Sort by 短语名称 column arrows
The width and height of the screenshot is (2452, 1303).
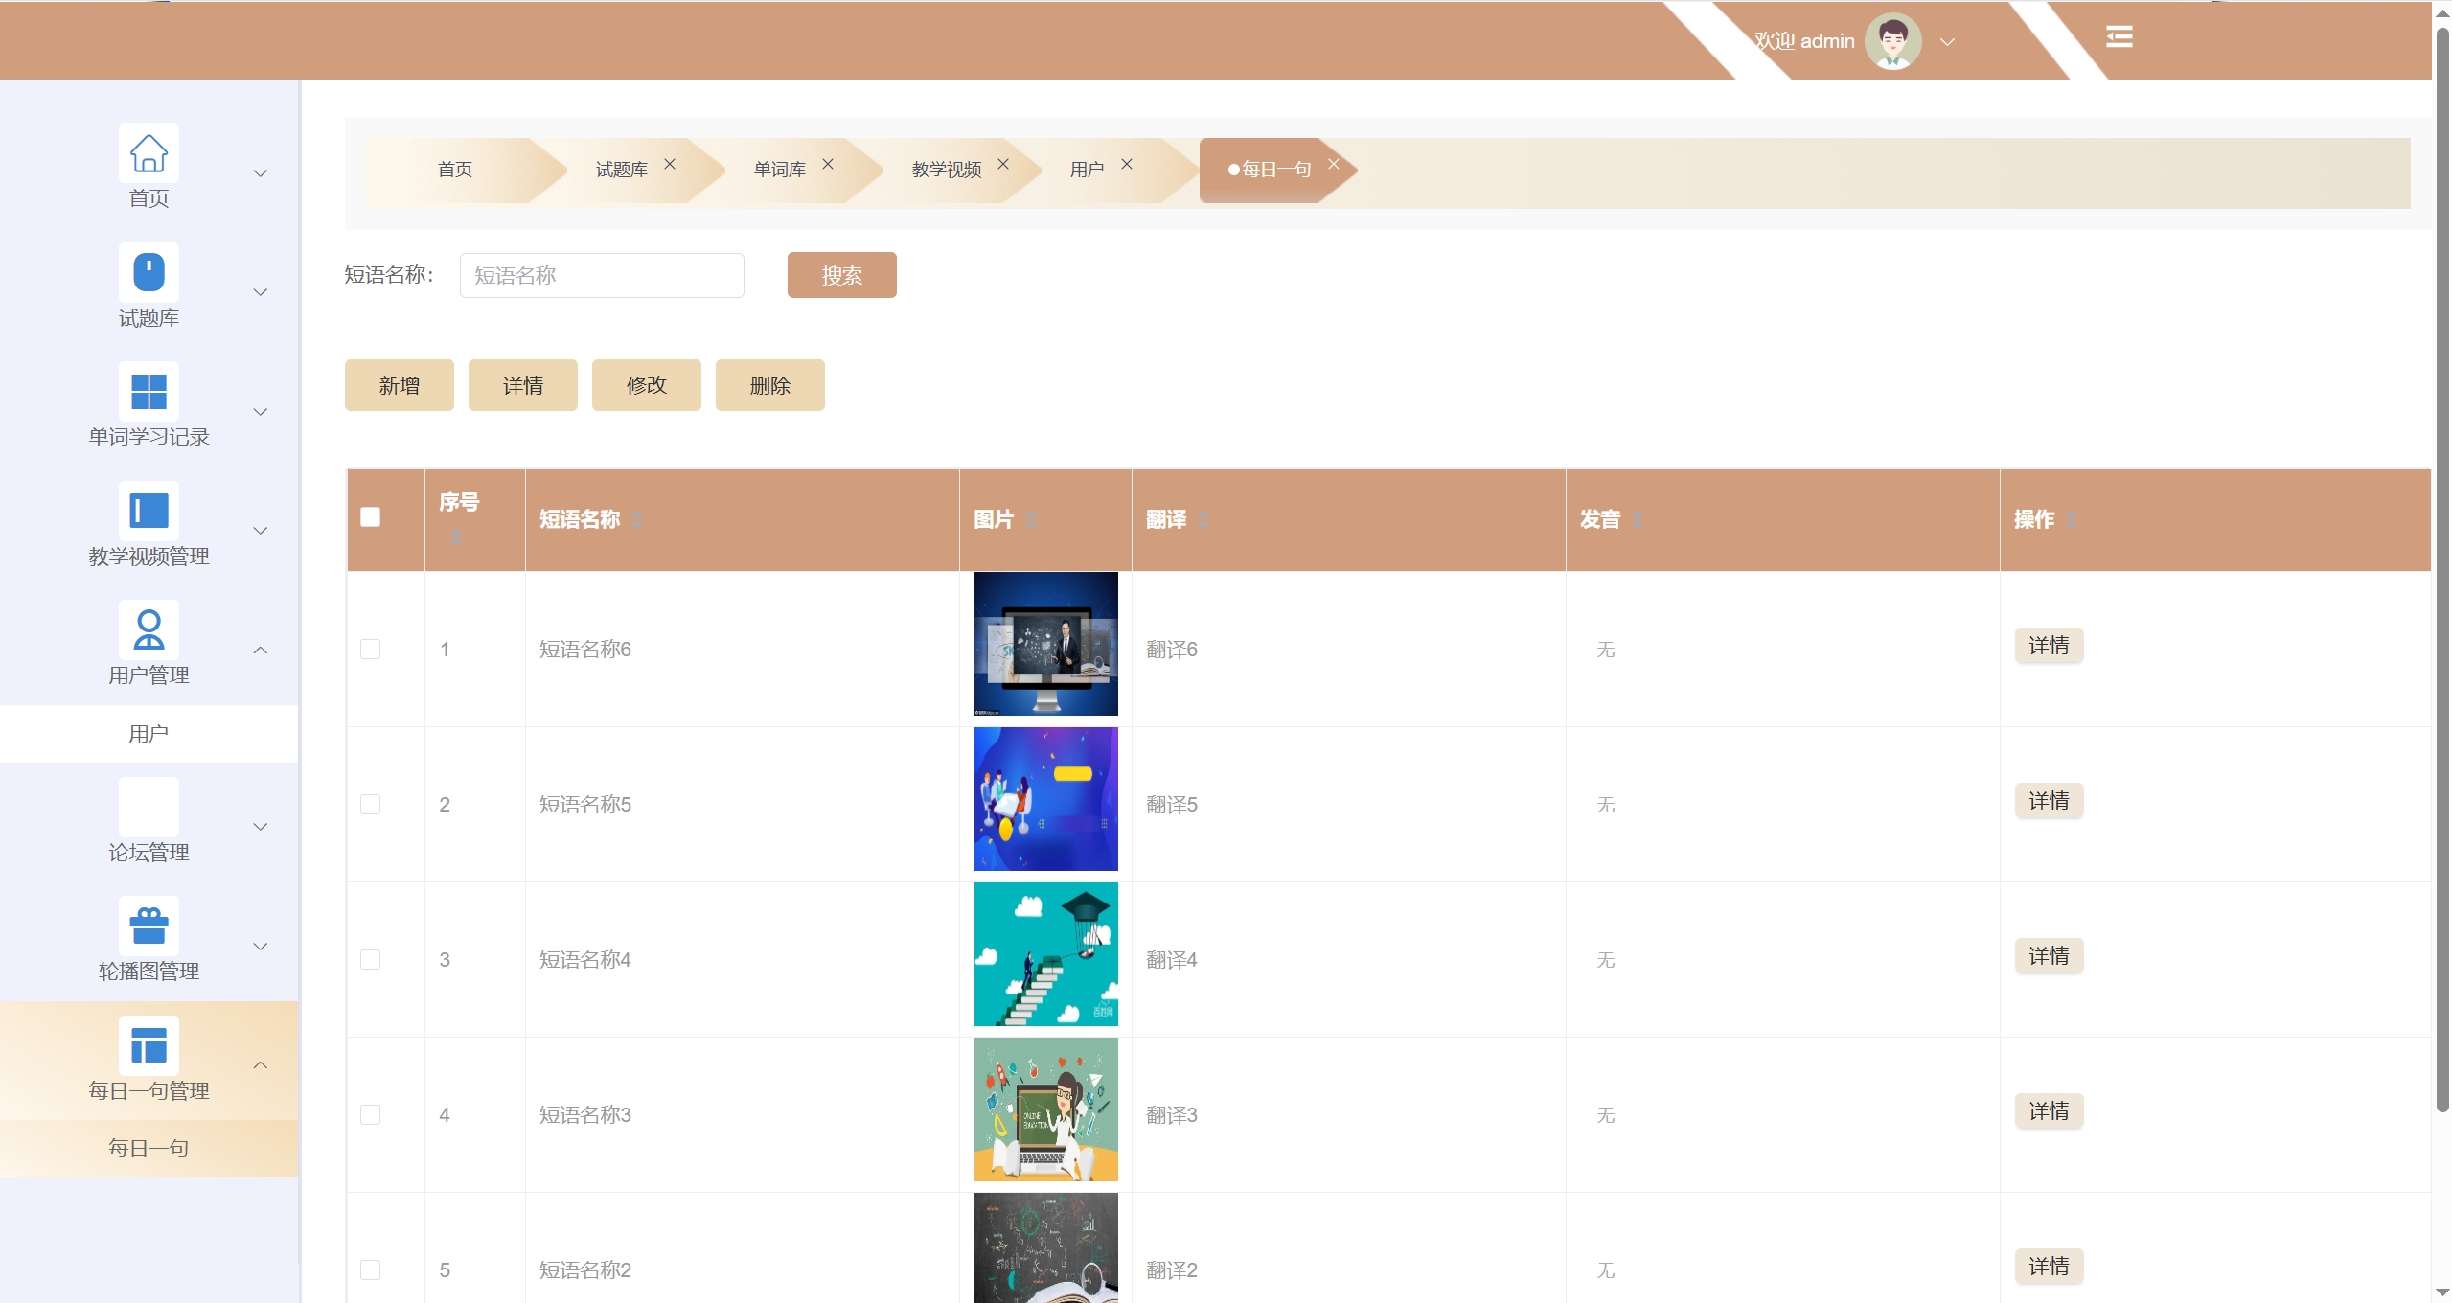click(x=637, y=519)
